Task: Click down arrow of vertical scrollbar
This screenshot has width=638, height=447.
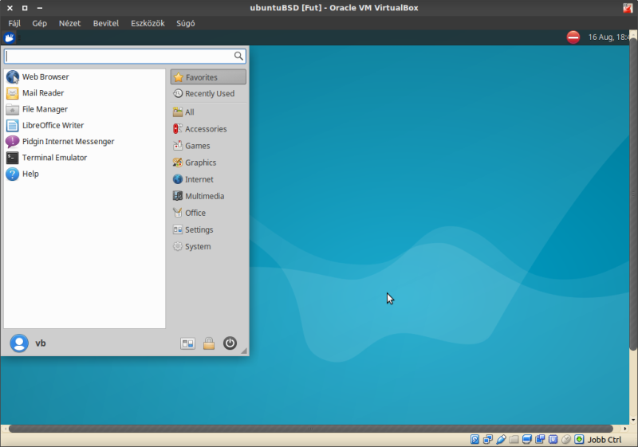Action: tap(633, 421)
